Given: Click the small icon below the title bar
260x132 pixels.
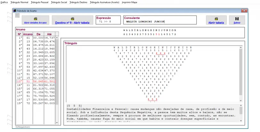Looking at the screenshot, I should pyautogui.click(x=17, y=15).
